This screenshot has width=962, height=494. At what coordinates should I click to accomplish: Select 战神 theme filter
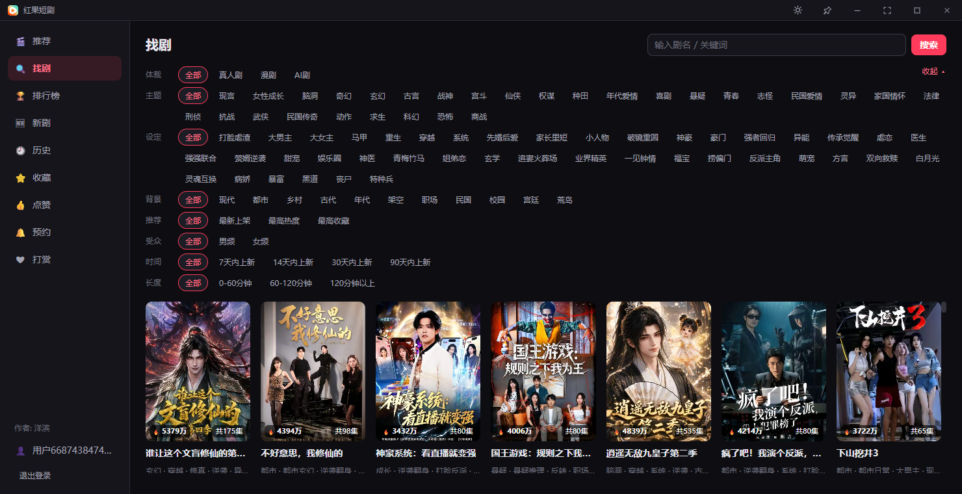pyautogui.click(x=445, y=96)
